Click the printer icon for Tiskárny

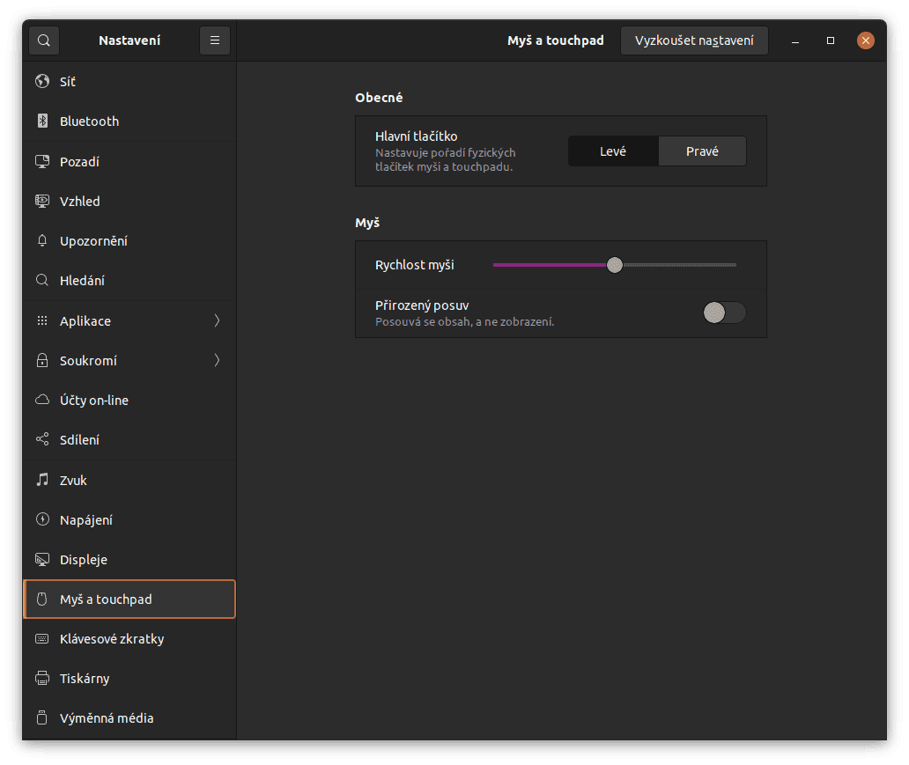point(41,679)
